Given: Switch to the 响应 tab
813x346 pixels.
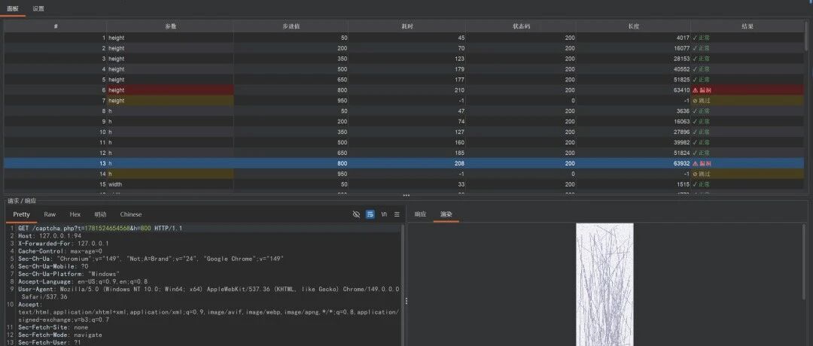Looking at the screenshot, I should (420, 214).
